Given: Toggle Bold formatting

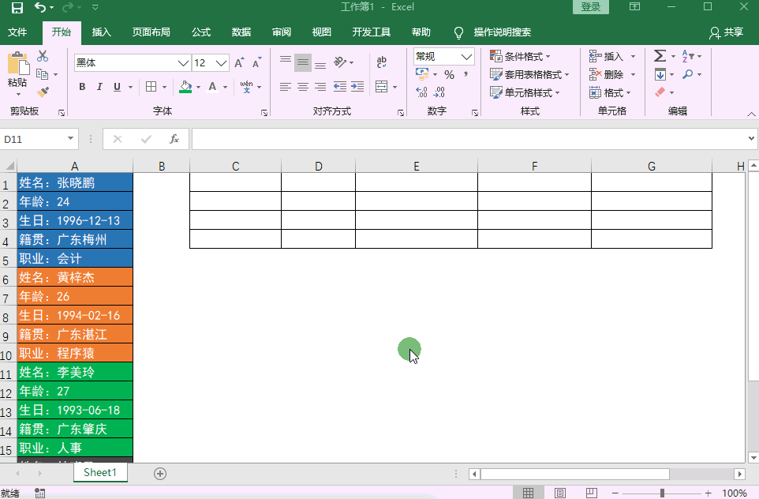Looking at the screenshot, I should (82, 87).
